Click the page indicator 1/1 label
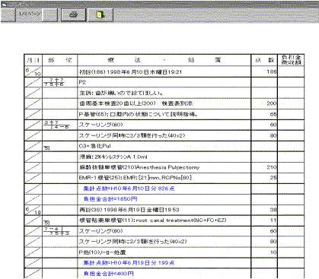 29,14
